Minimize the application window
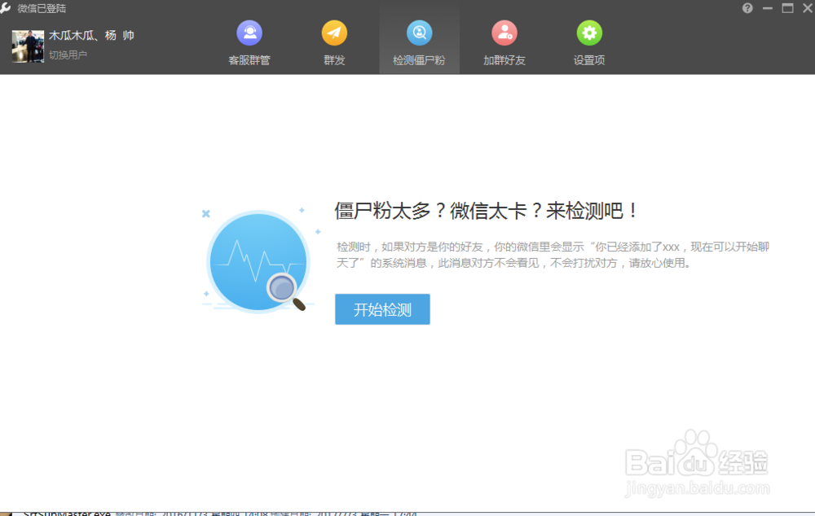Image resolution: width=815 pixels, height=516 pixels. coord(767,8)
